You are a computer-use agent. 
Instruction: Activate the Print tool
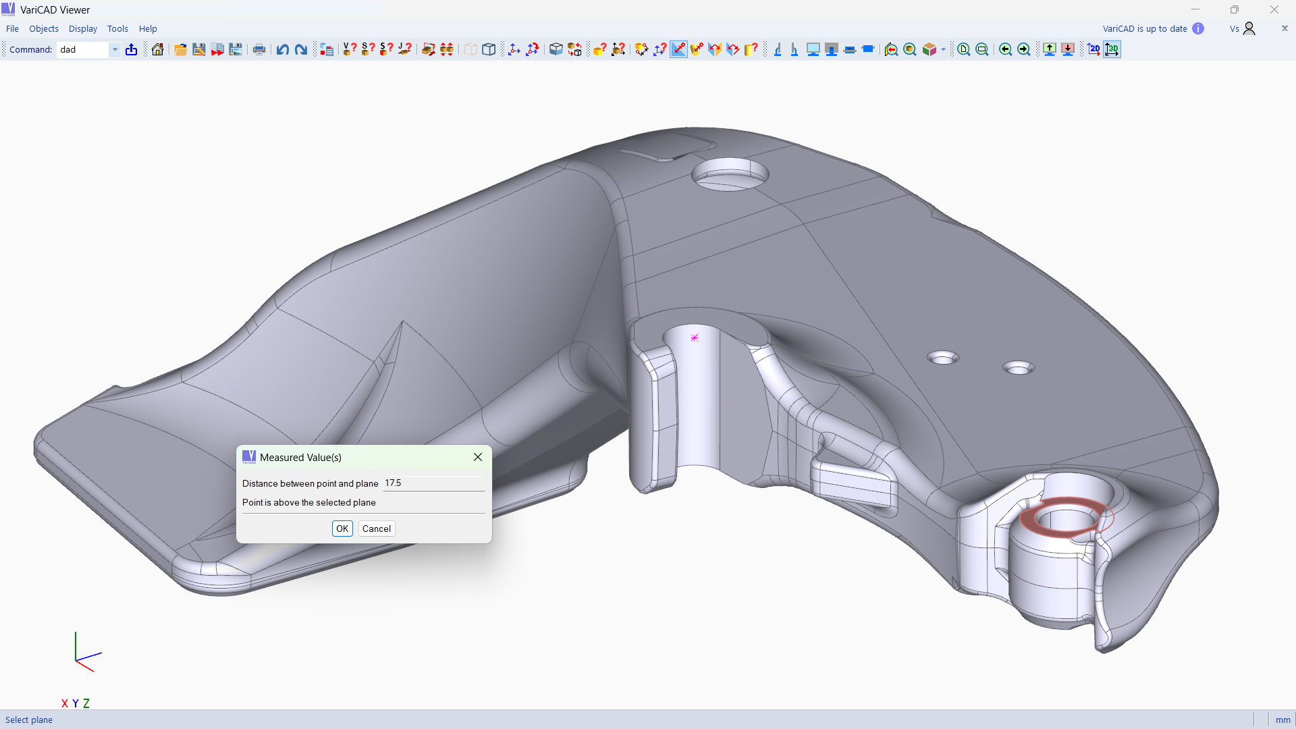(259, 49)
